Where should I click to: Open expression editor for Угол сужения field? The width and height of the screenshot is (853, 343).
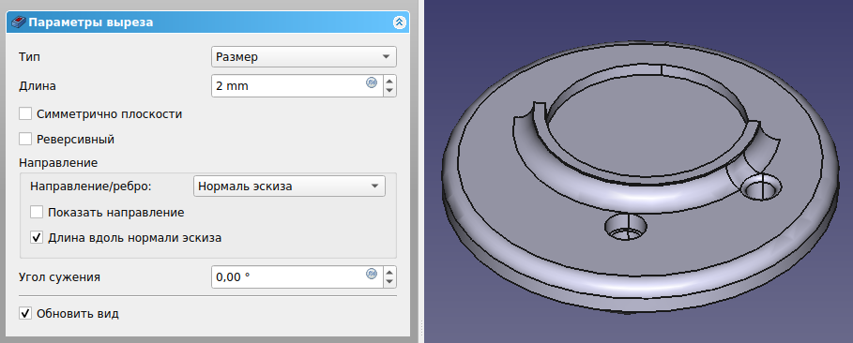[x=372, y=274]
